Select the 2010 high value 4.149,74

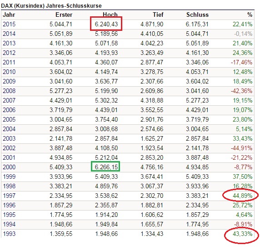click(x=106, y=72)
